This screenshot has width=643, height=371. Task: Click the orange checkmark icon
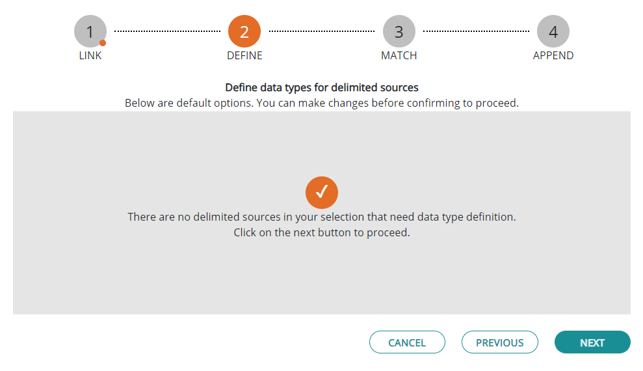point(322,193)
